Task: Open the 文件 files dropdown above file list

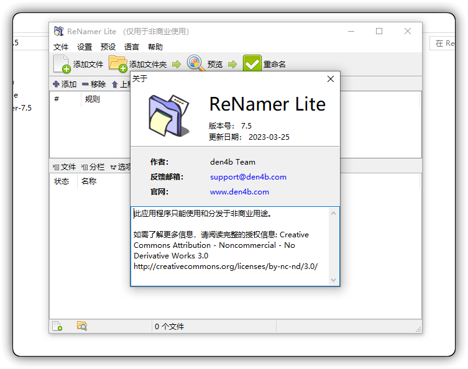Action: coord(64,166)
